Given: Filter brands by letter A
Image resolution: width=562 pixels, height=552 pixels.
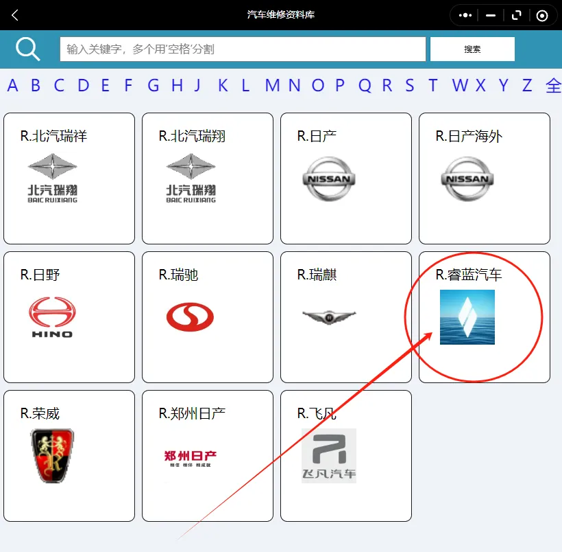Looking at the screenshot, I should click(x=12, y=85).
